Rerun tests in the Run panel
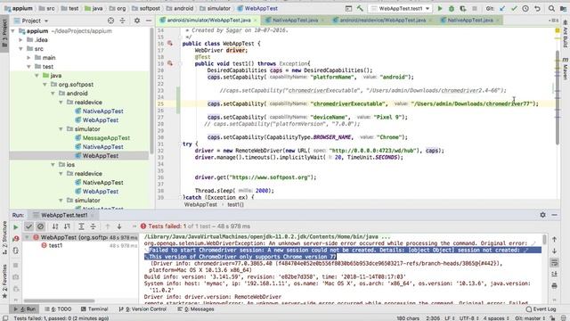Screen dimensions: 570x321 point(16,226)
